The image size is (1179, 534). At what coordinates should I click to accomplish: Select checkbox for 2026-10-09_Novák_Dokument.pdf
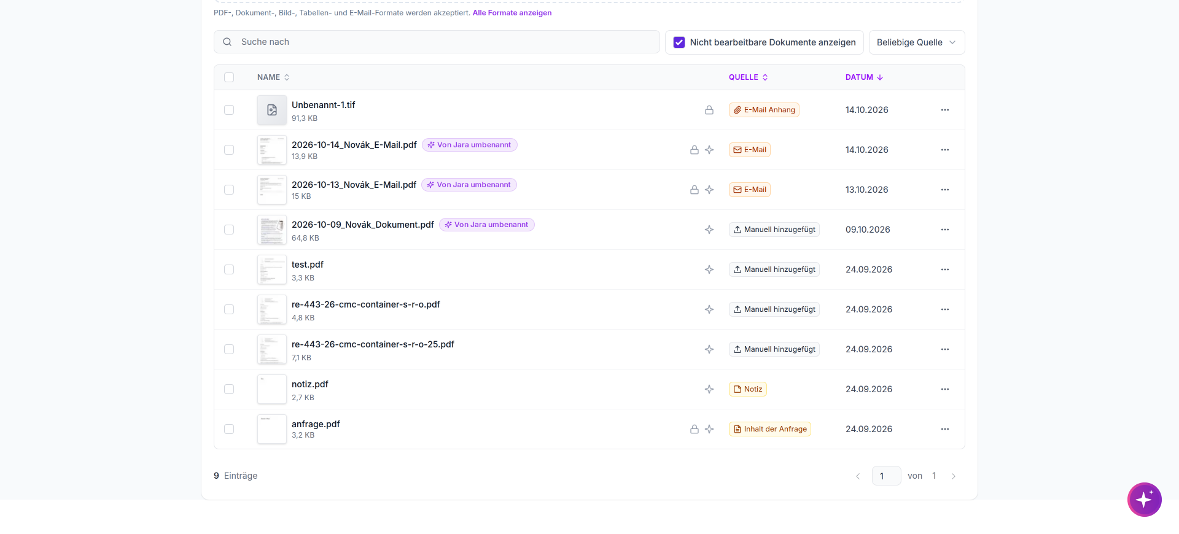(229, 230)
